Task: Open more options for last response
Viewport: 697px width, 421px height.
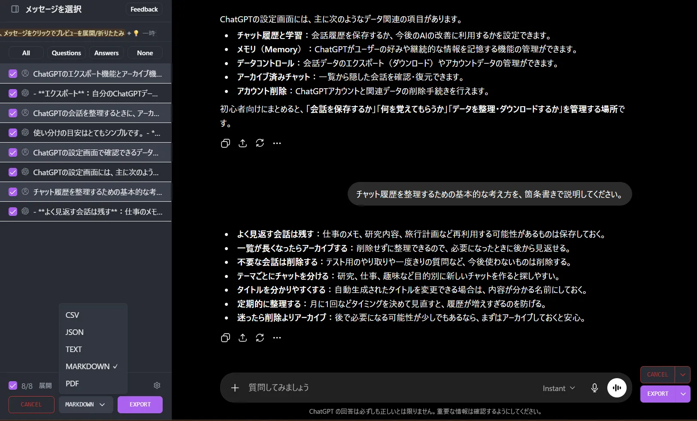Action: (277, 337)
